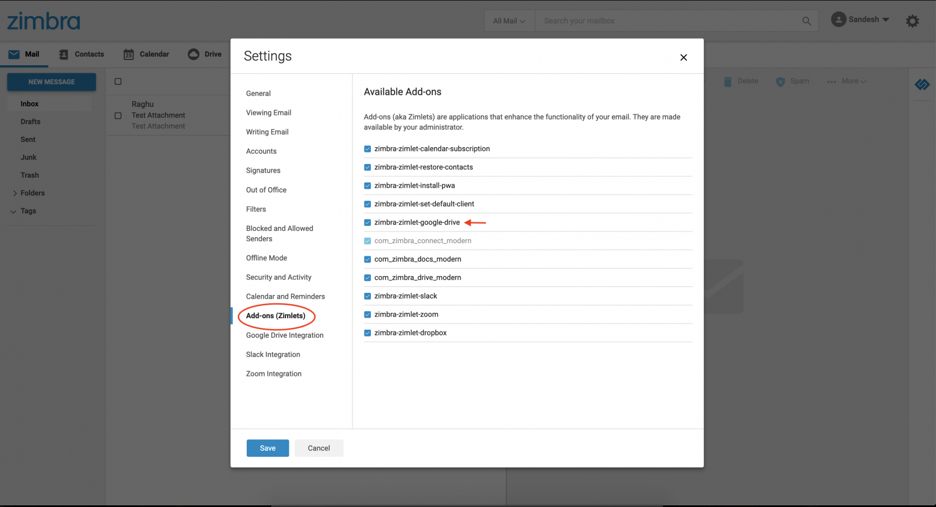Screen dimensions: 936x507
Task: Click the Sandesh user avatar icon
Action: 838,19
